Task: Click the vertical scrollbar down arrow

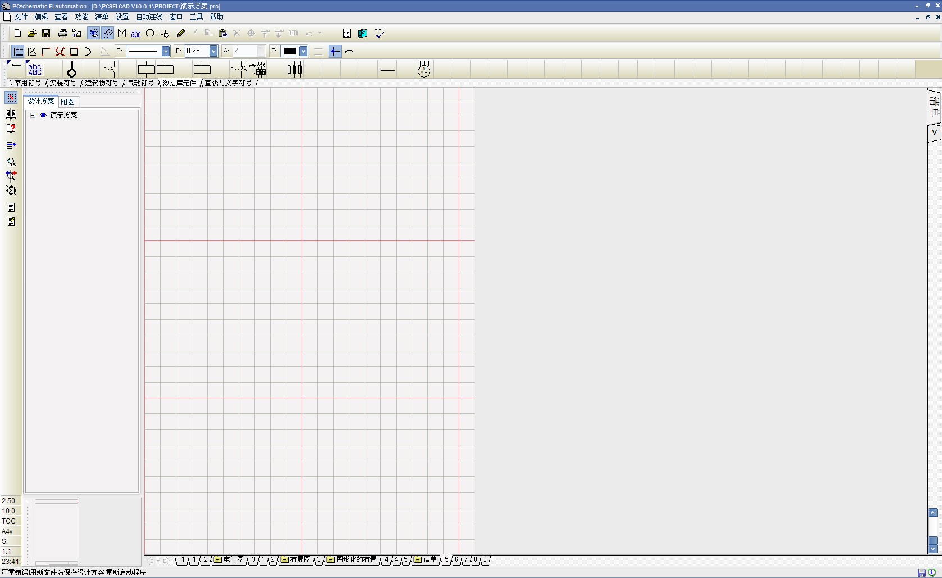Action: pyautogui.click(x=932, y=549)
